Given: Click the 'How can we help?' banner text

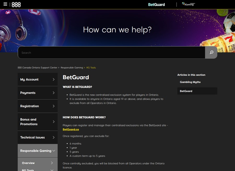Looking at the screenshot, I should [x=117, y=30].
